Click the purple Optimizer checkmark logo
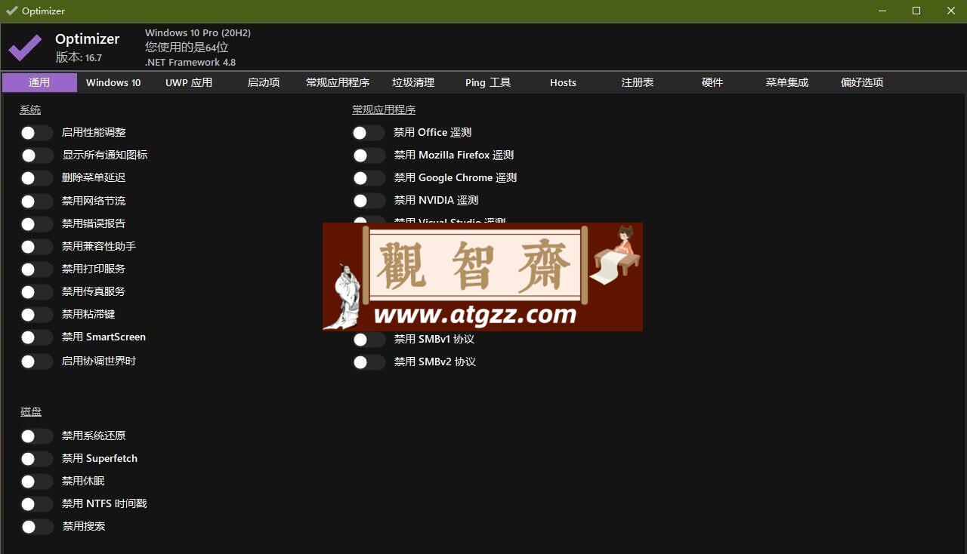967x554 pixels. click(25, 48)
